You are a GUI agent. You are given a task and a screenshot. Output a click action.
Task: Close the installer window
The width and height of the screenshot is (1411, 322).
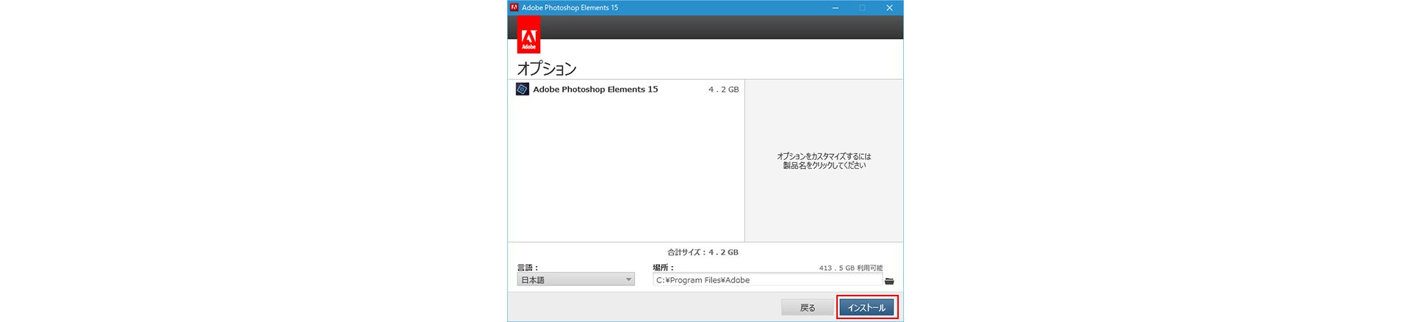pos(889,7)
